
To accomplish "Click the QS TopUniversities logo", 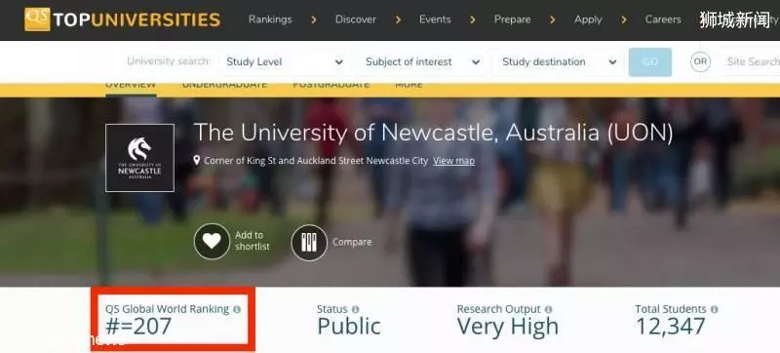I will coord(123,20).
